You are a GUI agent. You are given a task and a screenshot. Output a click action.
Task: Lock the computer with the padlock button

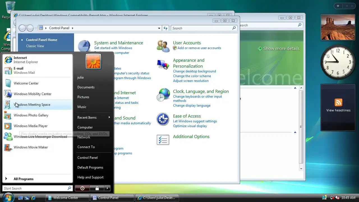[97, 188]
